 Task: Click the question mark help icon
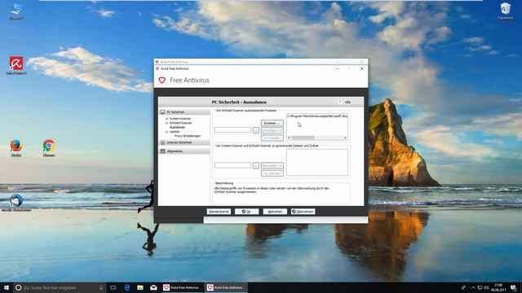click(x=340, y=102)
